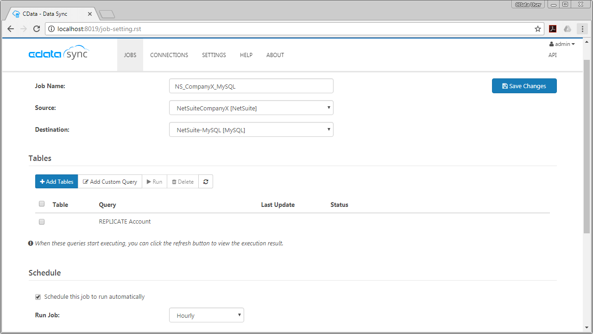Expand the Run Job Hourly dropdown

pyautogui.click(x=207, y=315)
